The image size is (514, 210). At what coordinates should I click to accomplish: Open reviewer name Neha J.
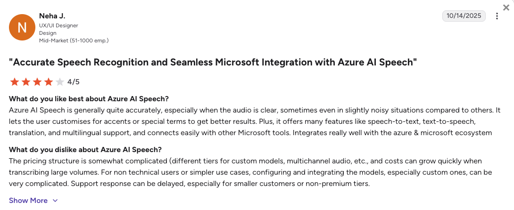[x=52, y=16]
